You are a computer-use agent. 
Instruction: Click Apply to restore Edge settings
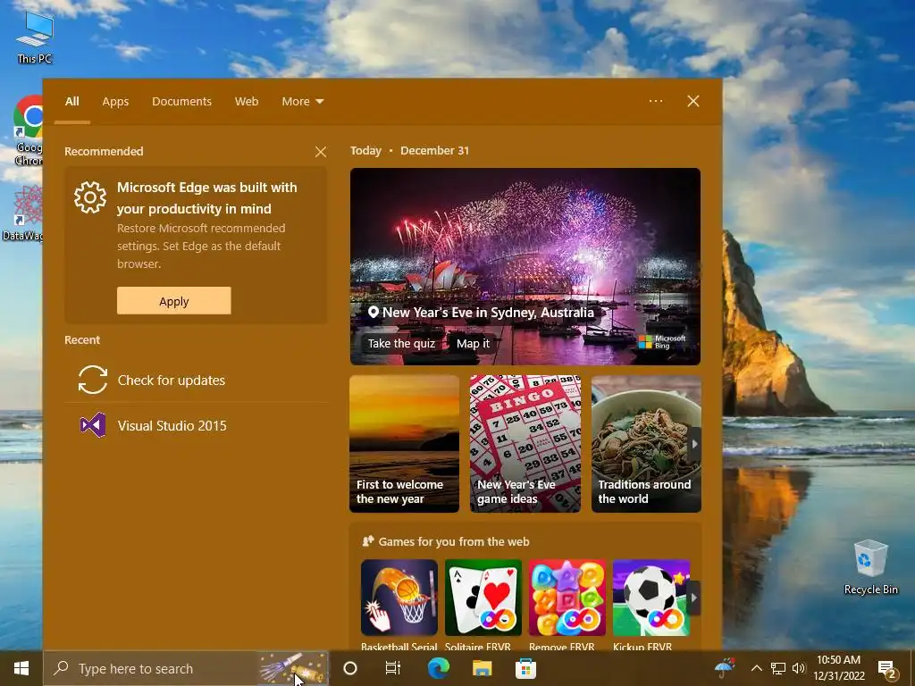click(174, 301)
